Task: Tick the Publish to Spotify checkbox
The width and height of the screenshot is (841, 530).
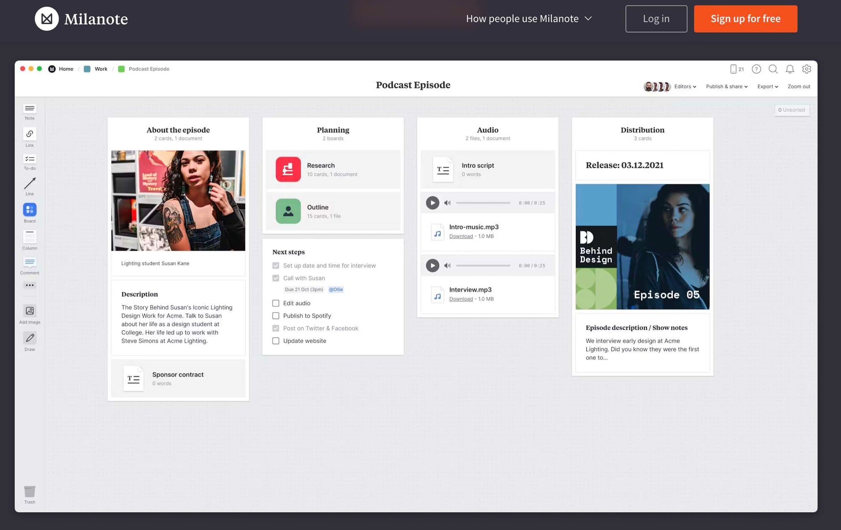Action: tap(276, 316)
